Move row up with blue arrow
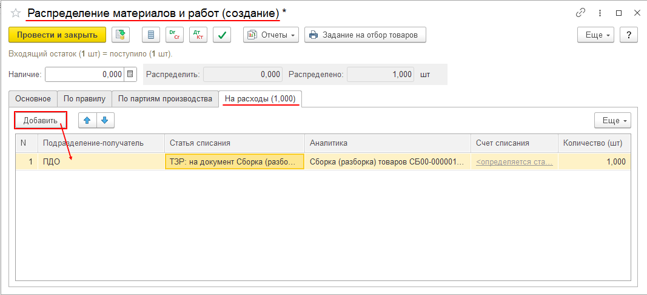This screenshot has height=295, width=647. click(88, 120)
